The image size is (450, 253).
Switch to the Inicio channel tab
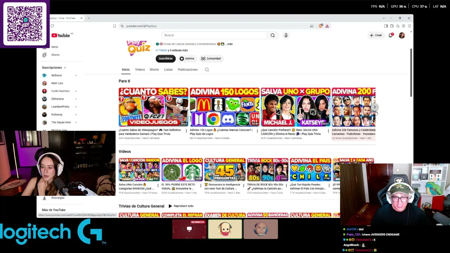126,70
